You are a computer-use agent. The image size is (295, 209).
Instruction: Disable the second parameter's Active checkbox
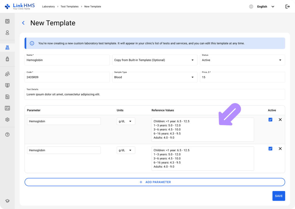pyautogui.click(x=270, y=148)
